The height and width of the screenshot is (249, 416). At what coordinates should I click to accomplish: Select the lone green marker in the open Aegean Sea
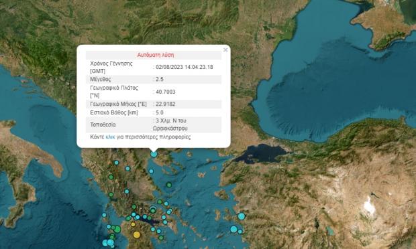click(169, 185)
